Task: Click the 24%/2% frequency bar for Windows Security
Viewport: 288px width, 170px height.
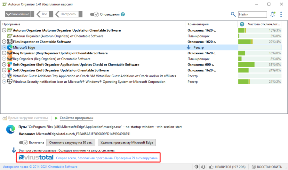Action: 260,81
